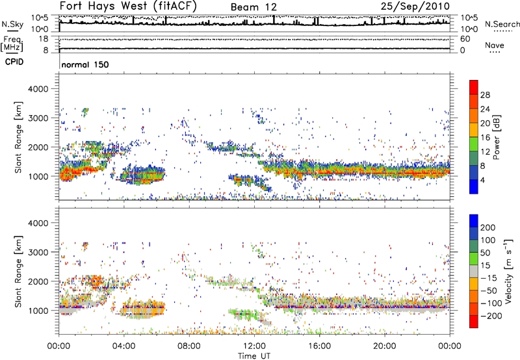Click the "N.Search" legend label
Screen dimensions: 520x360
(502, 24)
